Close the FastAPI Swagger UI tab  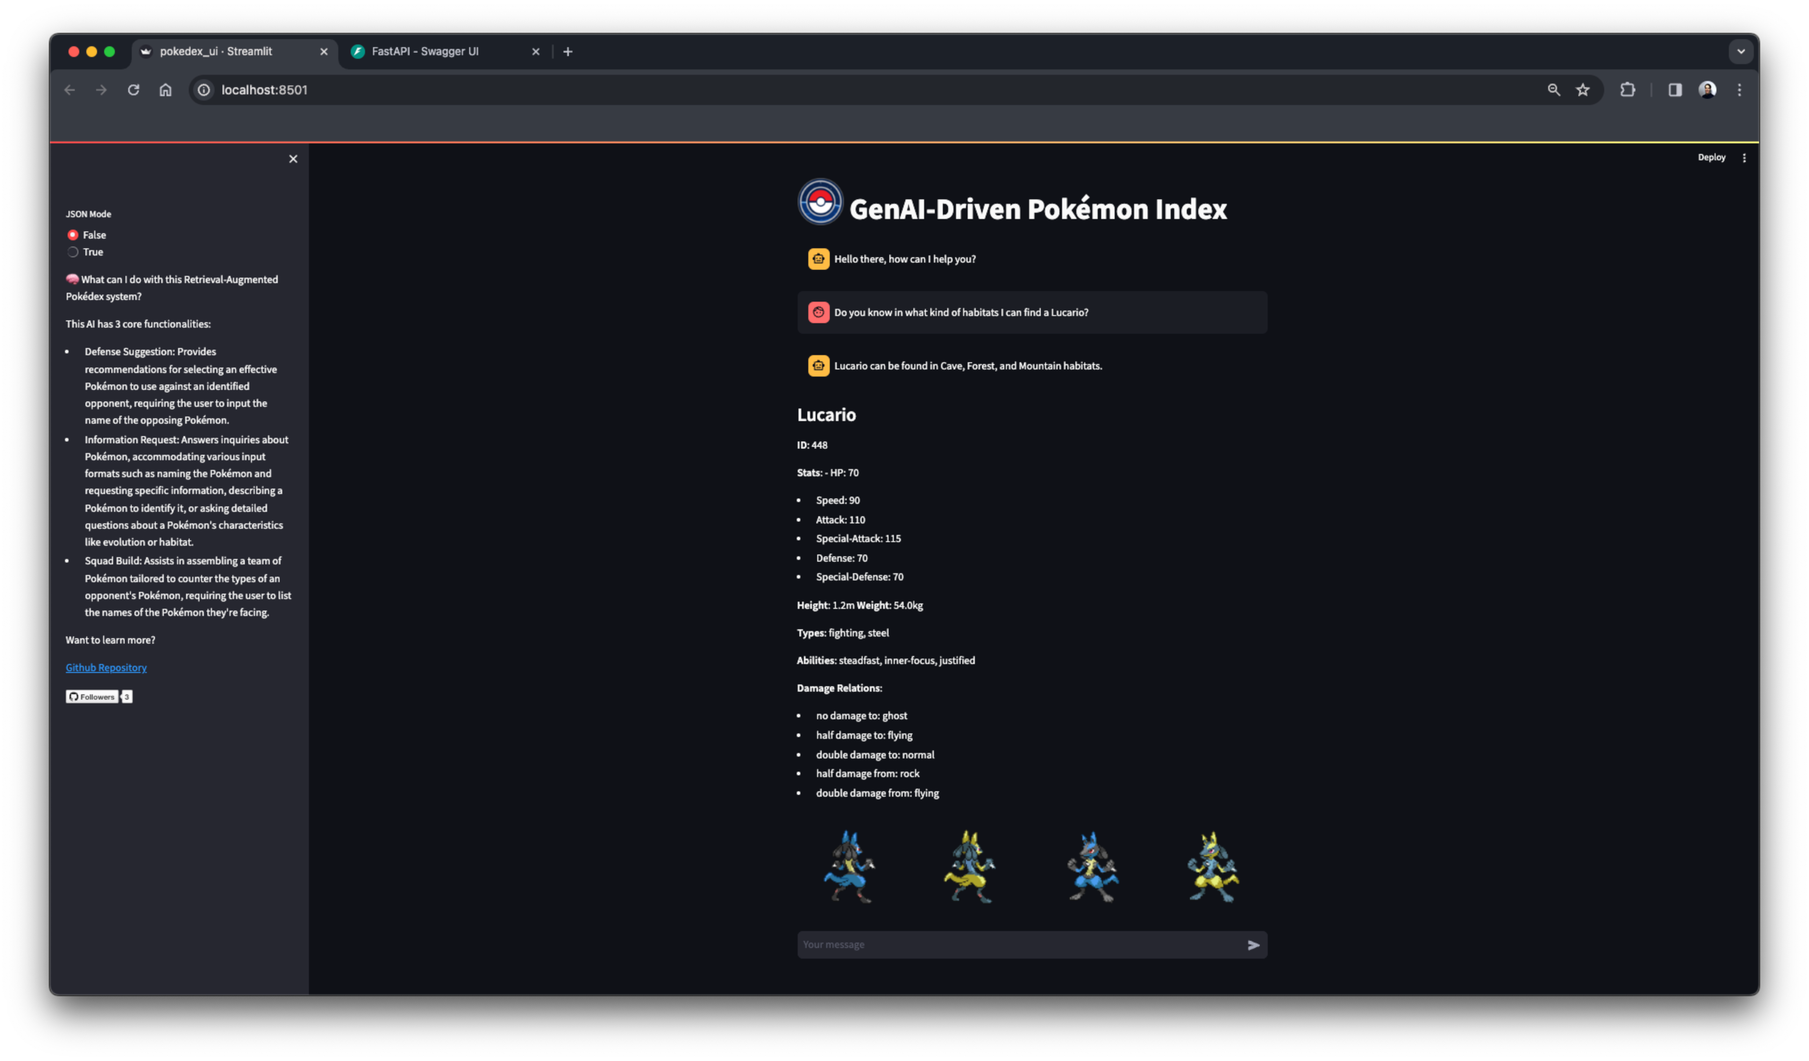point(535,52)
